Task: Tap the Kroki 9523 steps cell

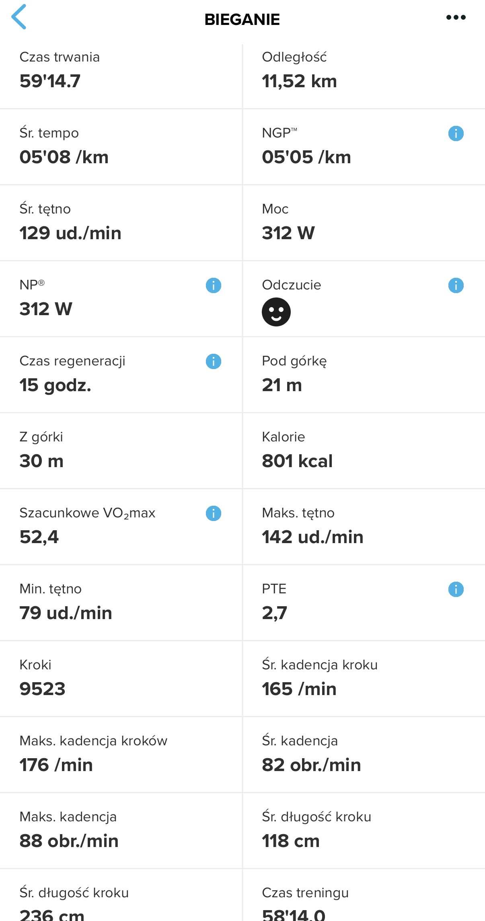Action: (x=121, y=678)
